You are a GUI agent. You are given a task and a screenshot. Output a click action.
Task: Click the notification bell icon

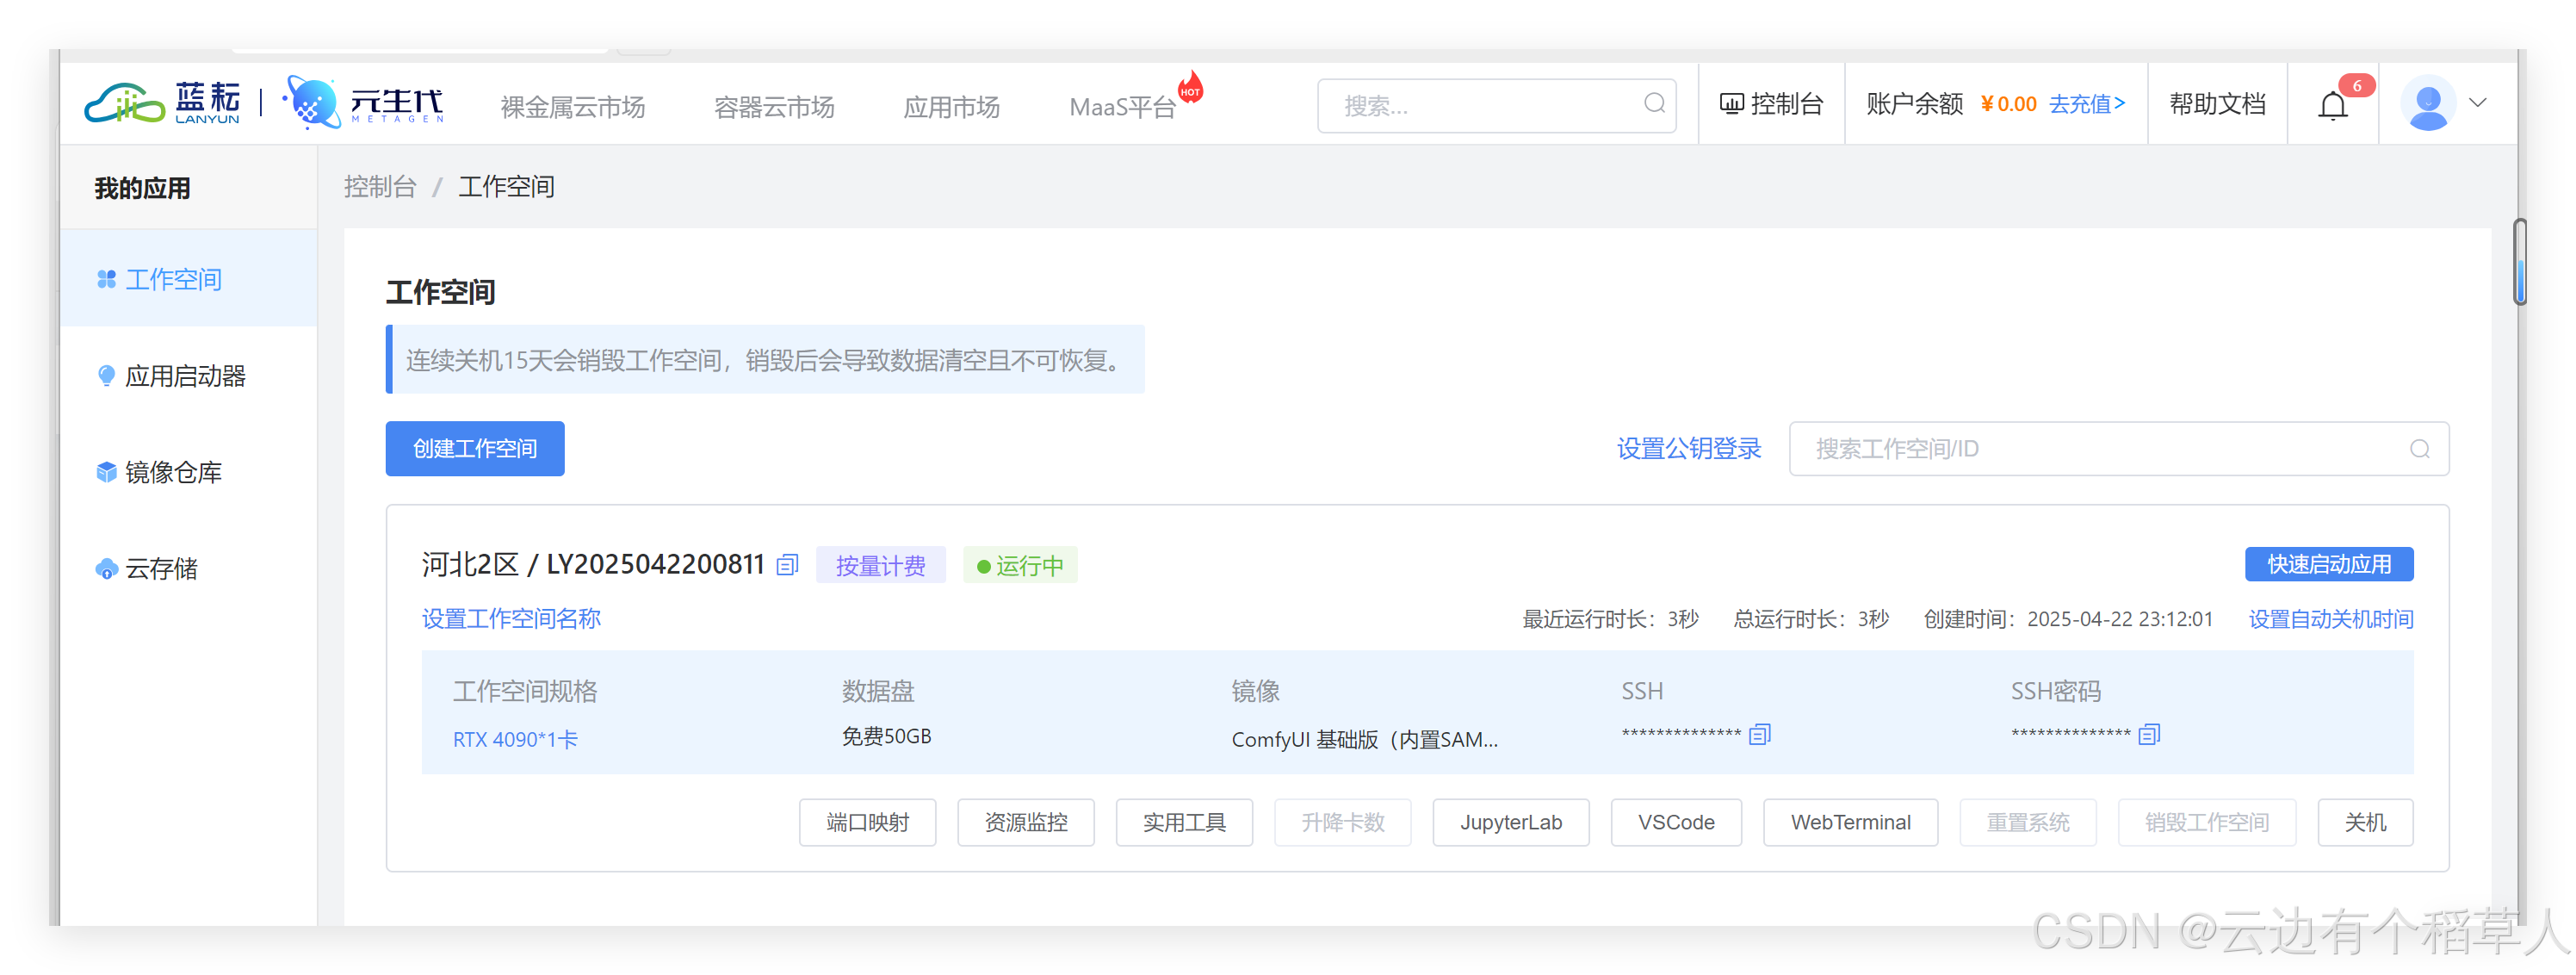[2332, 105]
